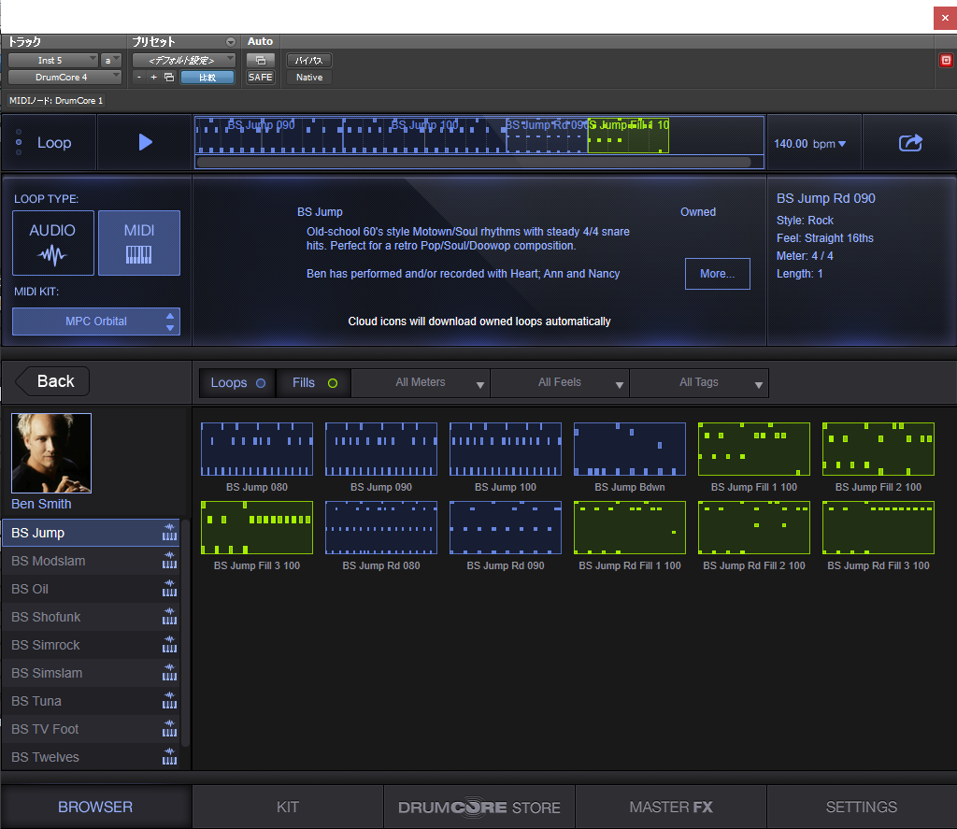Image resolution: width=957 pixels, height=829 pixels.
Task: Click the style list vertical scrollbar
Action: [x=186, y=633]
